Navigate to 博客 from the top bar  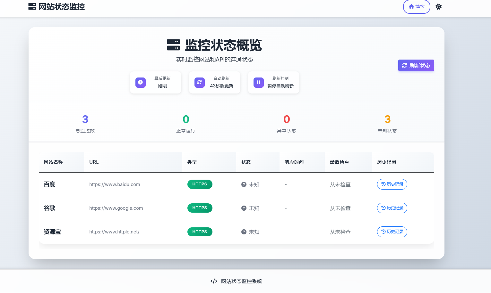click(x=417, y=6)
